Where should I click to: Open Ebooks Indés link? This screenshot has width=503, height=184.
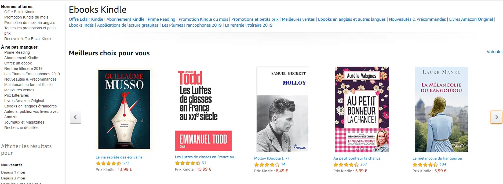pos(81,25)
